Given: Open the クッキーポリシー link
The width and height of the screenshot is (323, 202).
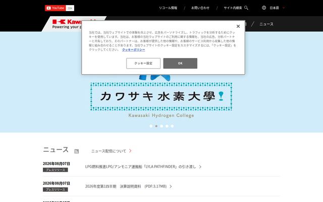Looking at the screenshot, I should (133, 49).
